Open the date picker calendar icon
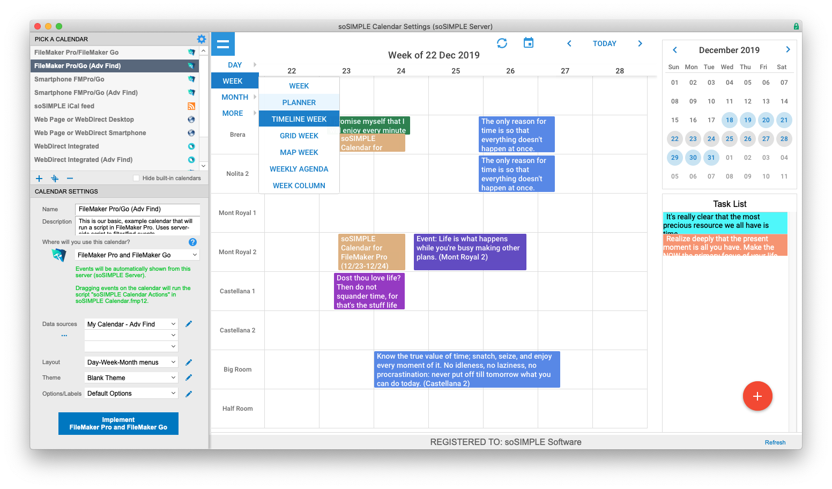832x489 pixels. (x=529, y=43)
